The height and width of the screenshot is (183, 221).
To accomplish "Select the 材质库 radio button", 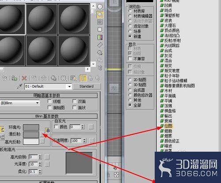I will click(x=130, y=11).
